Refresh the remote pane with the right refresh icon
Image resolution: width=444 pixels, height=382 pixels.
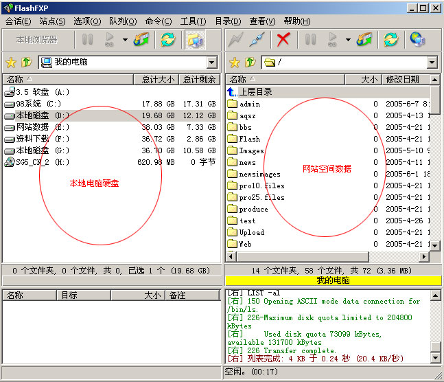coord(390,40)
